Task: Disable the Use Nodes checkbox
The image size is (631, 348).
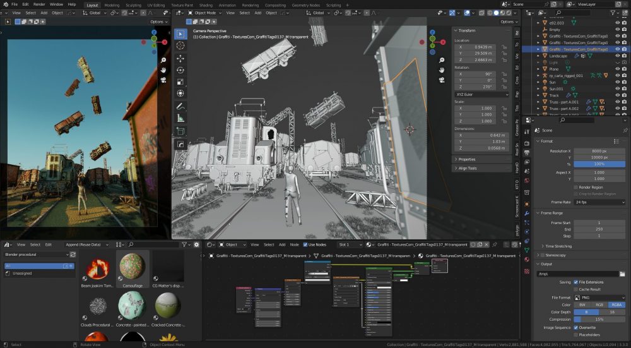Action: [305, 244]
